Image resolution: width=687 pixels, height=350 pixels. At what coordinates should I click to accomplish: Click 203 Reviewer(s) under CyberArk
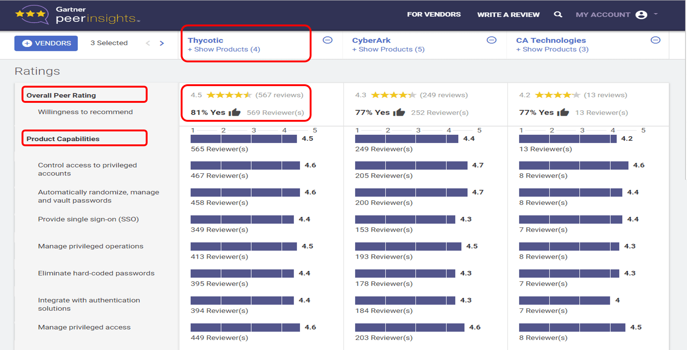click(x=384, y=338)
